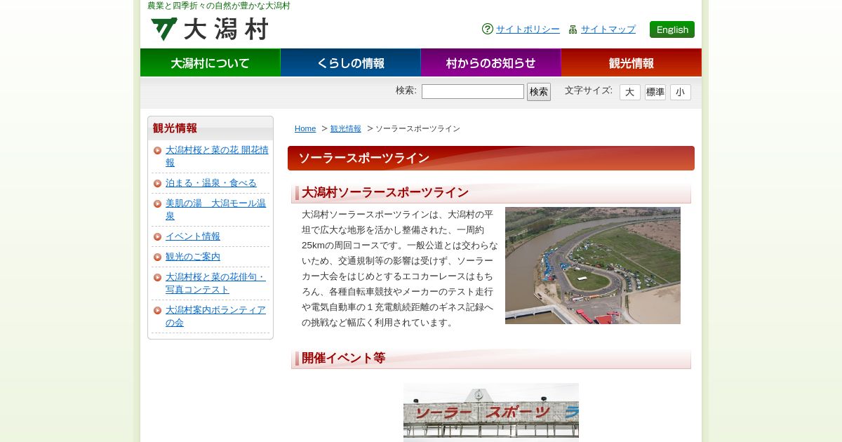This screenshot has width=842, height=442.
Task: Click bullet icon beside 泊まる・温泉・食べる
Action: click(158, 183)
